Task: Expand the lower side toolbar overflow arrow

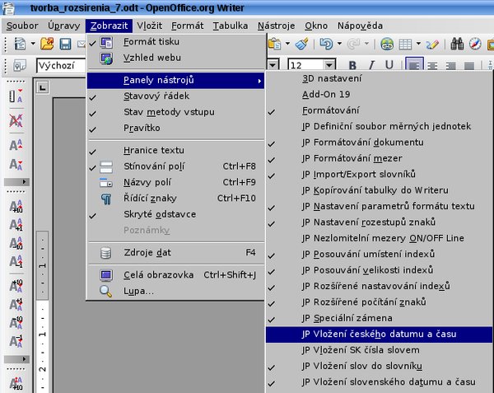Action: tap(16, 359)
